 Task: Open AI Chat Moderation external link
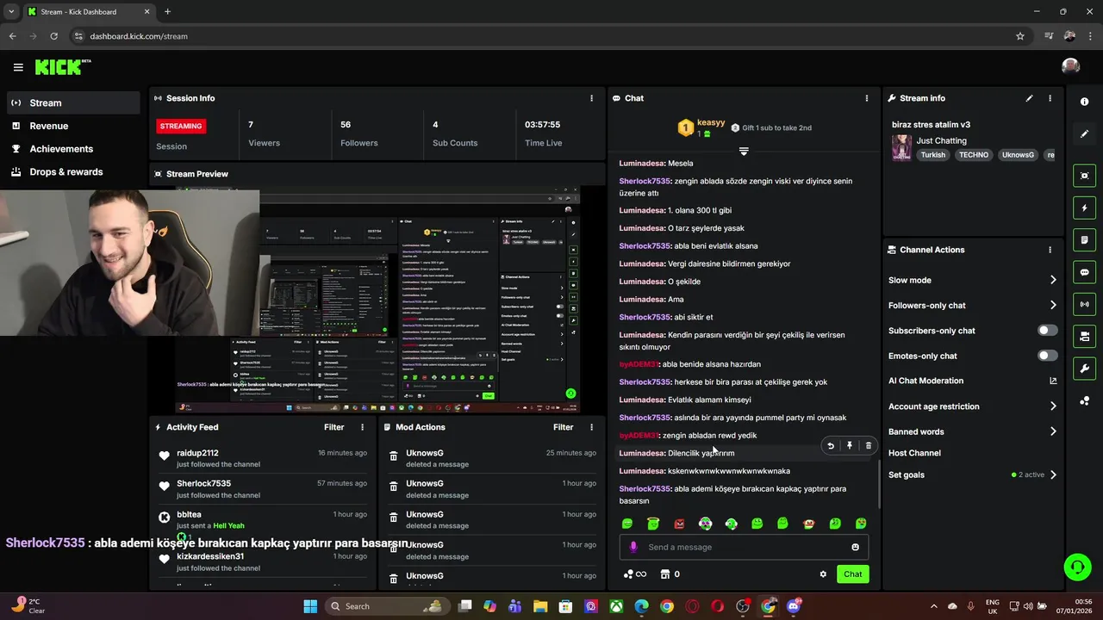tap(1052, 381)
